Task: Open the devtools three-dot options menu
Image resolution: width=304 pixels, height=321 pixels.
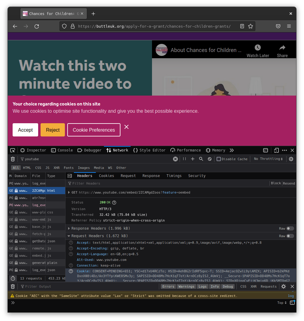Action: [x=284, y=150]
